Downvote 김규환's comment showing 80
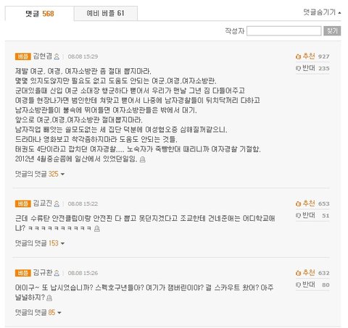This screenshot has height=328, width=348. 305,285
